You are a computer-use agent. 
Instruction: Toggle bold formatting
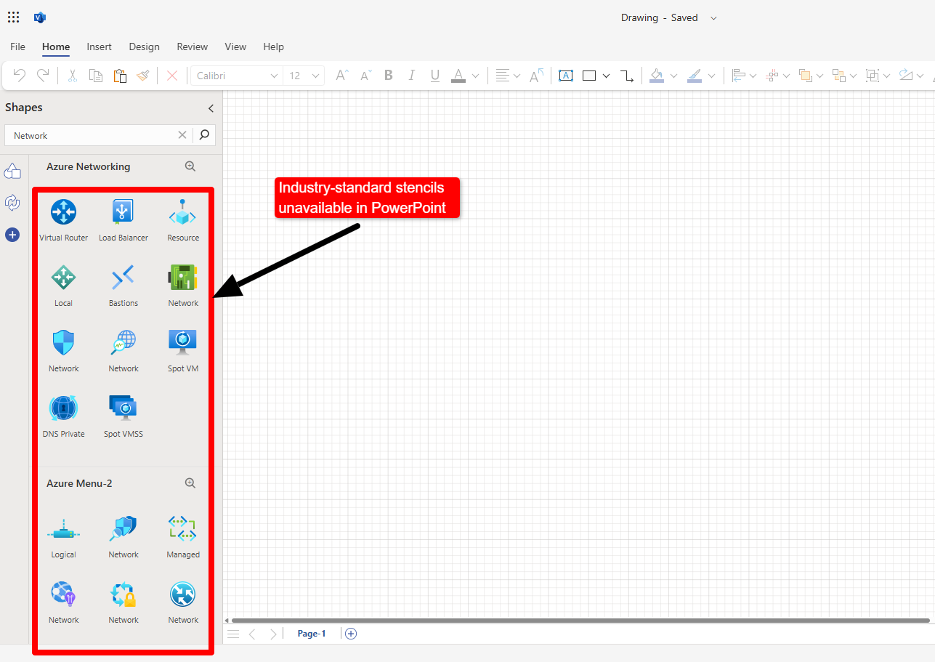click(x=389, y=76)
